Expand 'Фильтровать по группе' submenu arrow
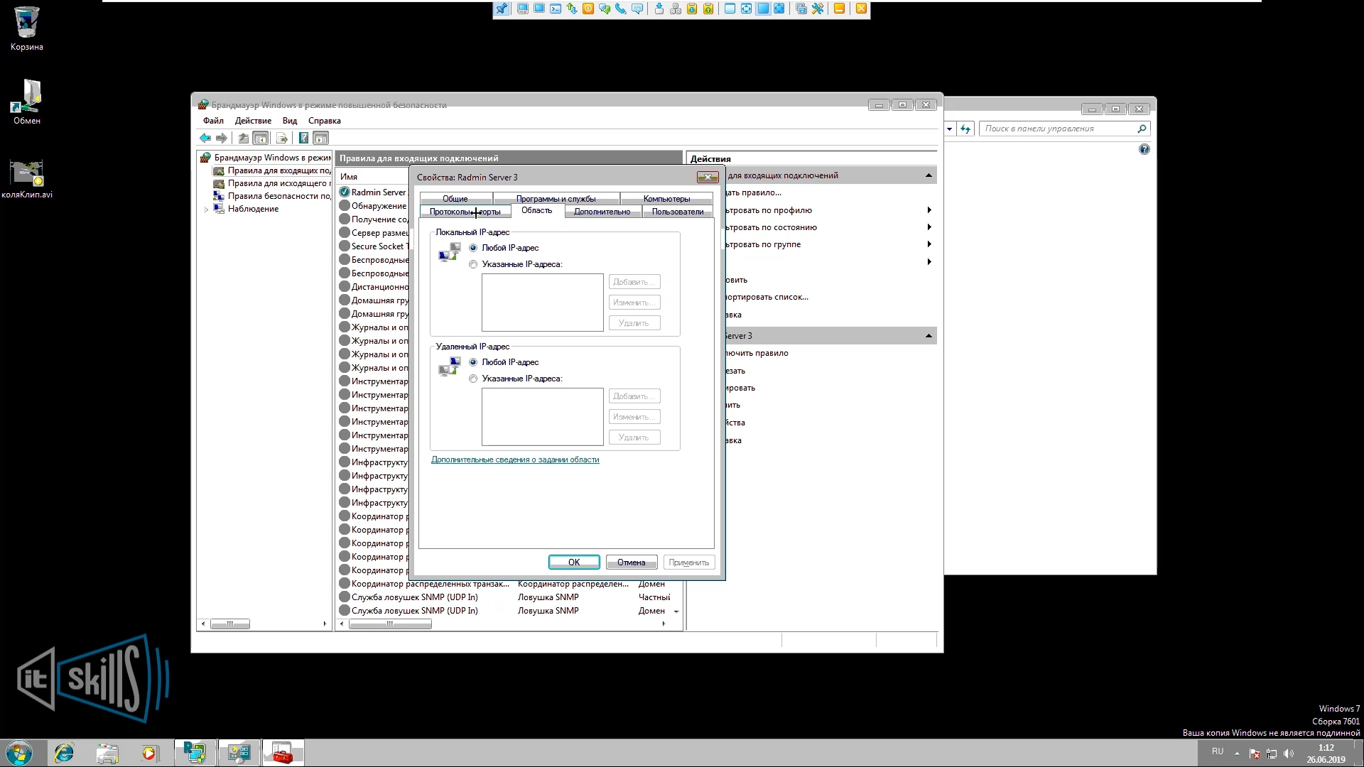The height and width of the screenshot is (767, 1364). click(929, 244)
